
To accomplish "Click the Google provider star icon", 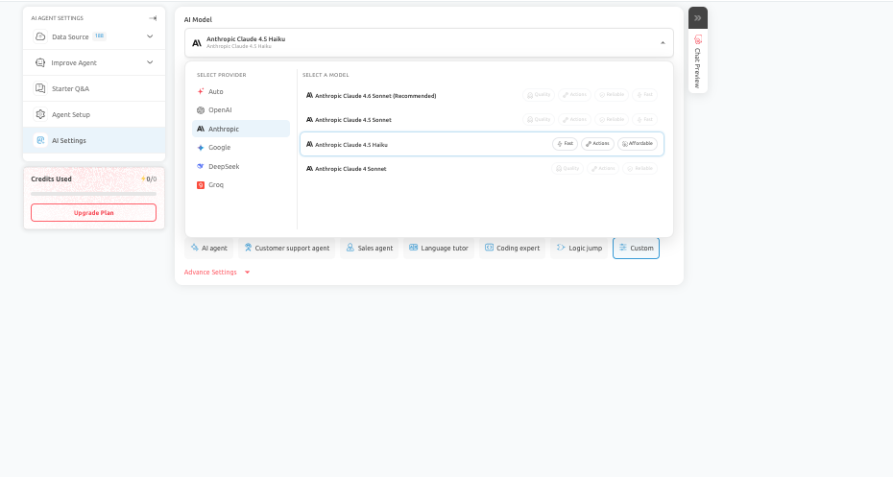I will click(x=201, y=148).
